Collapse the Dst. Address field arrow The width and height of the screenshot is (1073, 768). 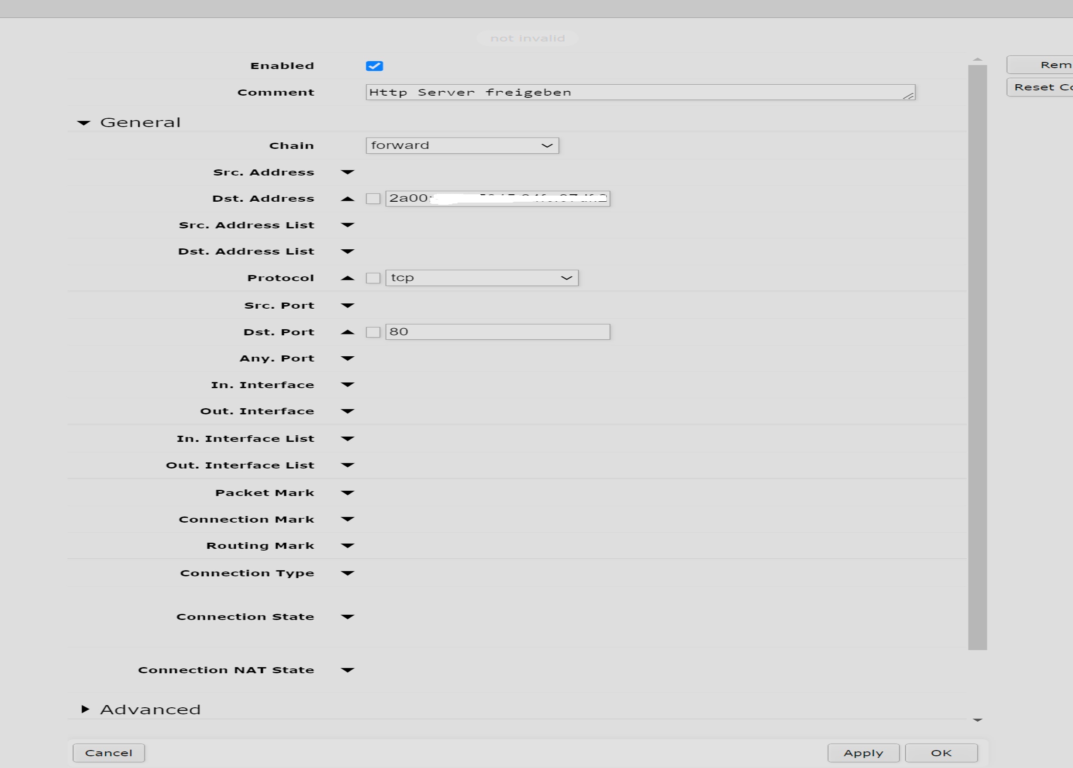click(347, 199)
